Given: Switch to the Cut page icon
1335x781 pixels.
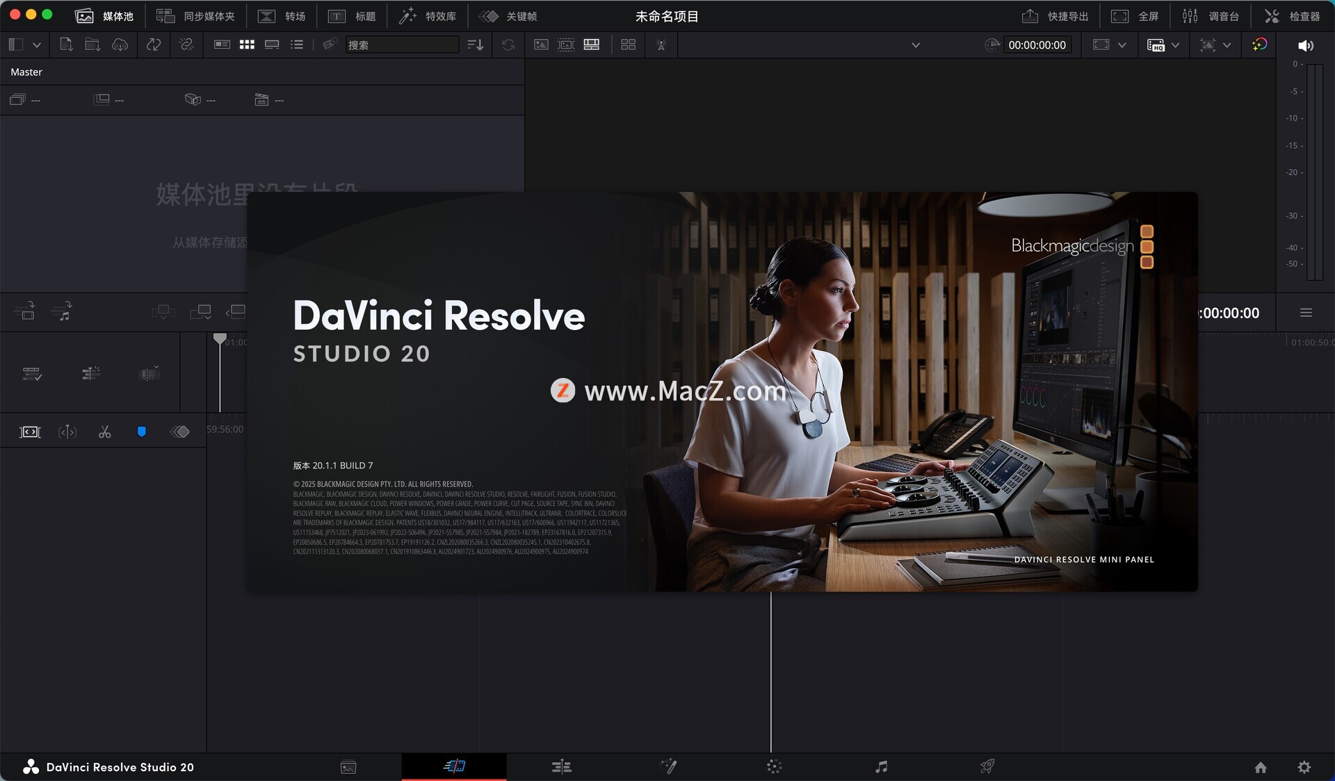Looking at the screenshot, I should [x=454, y=766].
